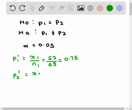Choose the eraser tool

61,8
